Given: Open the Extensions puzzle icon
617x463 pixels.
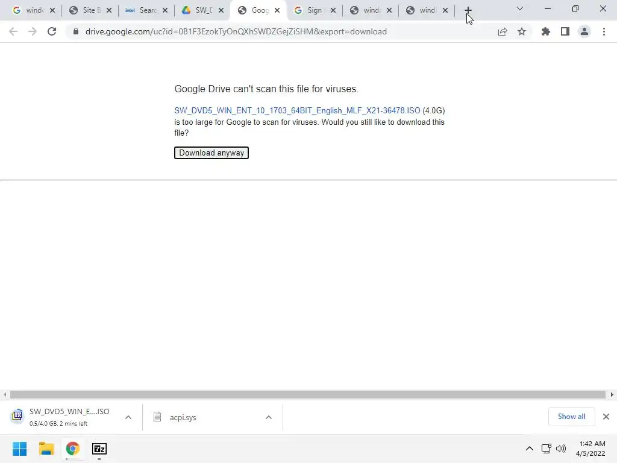Looking at the screenshot, I should coord(546,31).
